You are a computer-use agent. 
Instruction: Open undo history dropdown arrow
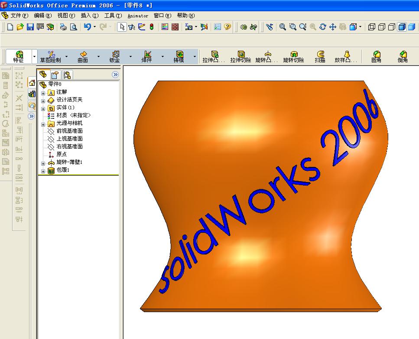coord(94,27)
